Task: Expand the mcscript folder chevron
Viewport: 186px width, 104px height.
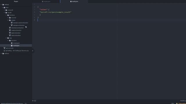Action: [8, 18]
